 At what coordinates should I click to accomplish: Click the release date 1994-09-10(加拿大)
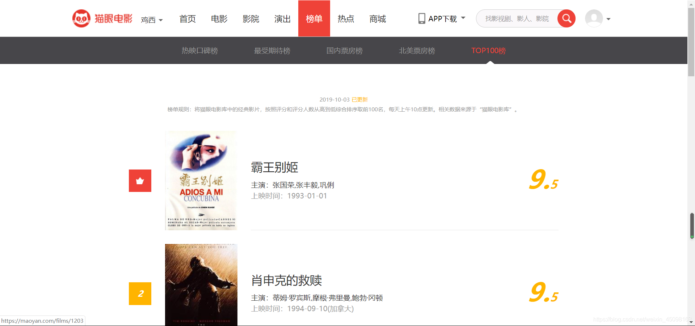(320, 309)
